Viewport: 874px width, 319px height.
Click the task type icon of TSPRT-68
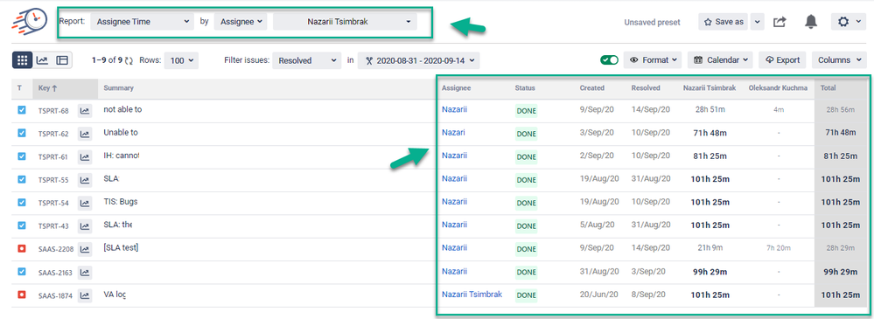point(22,110)
